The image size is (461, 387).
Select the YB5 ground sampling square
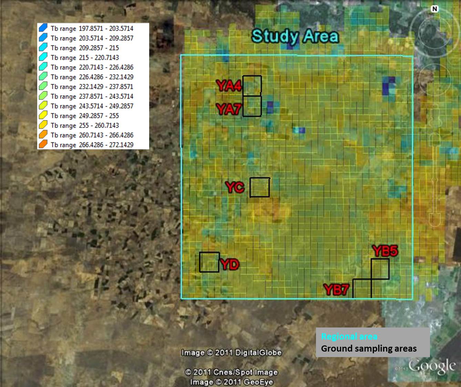click(x=380, y=269)
